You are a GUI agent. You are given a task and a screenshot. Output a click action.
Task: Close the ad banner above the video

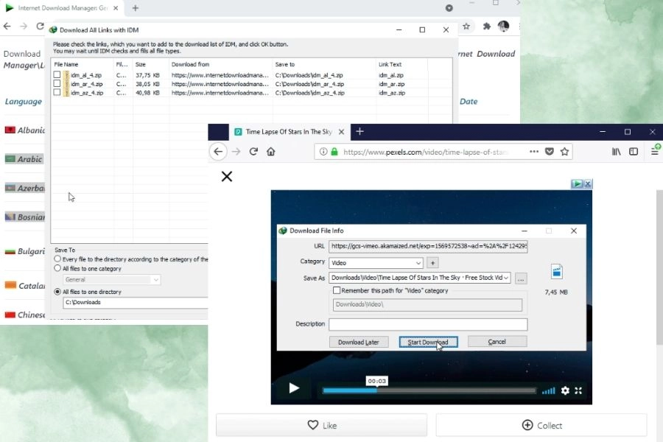click(588, 183)
